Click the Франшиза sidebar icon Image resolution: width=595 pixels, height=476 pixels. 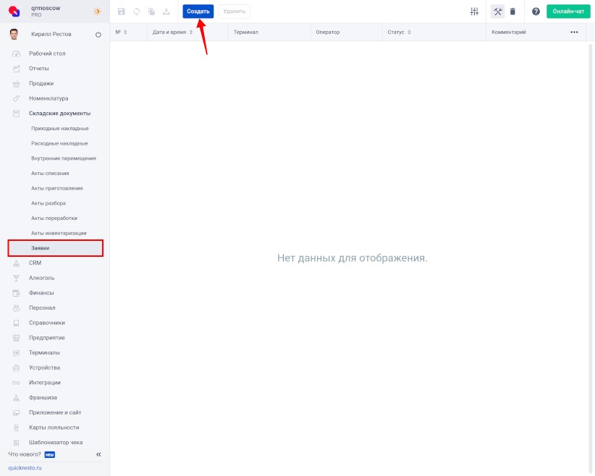point(17,397)
